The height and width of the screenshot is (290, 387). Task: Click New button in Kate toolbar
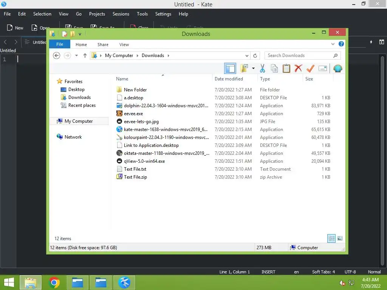tap(15, 28)
